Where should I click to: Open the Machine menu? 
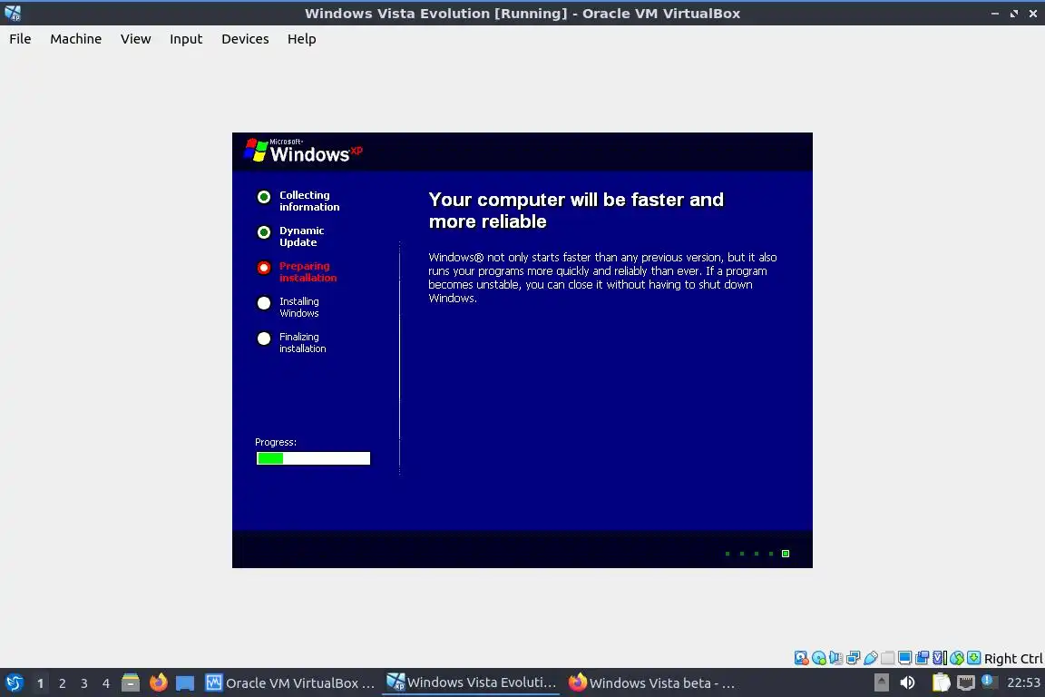76,39
